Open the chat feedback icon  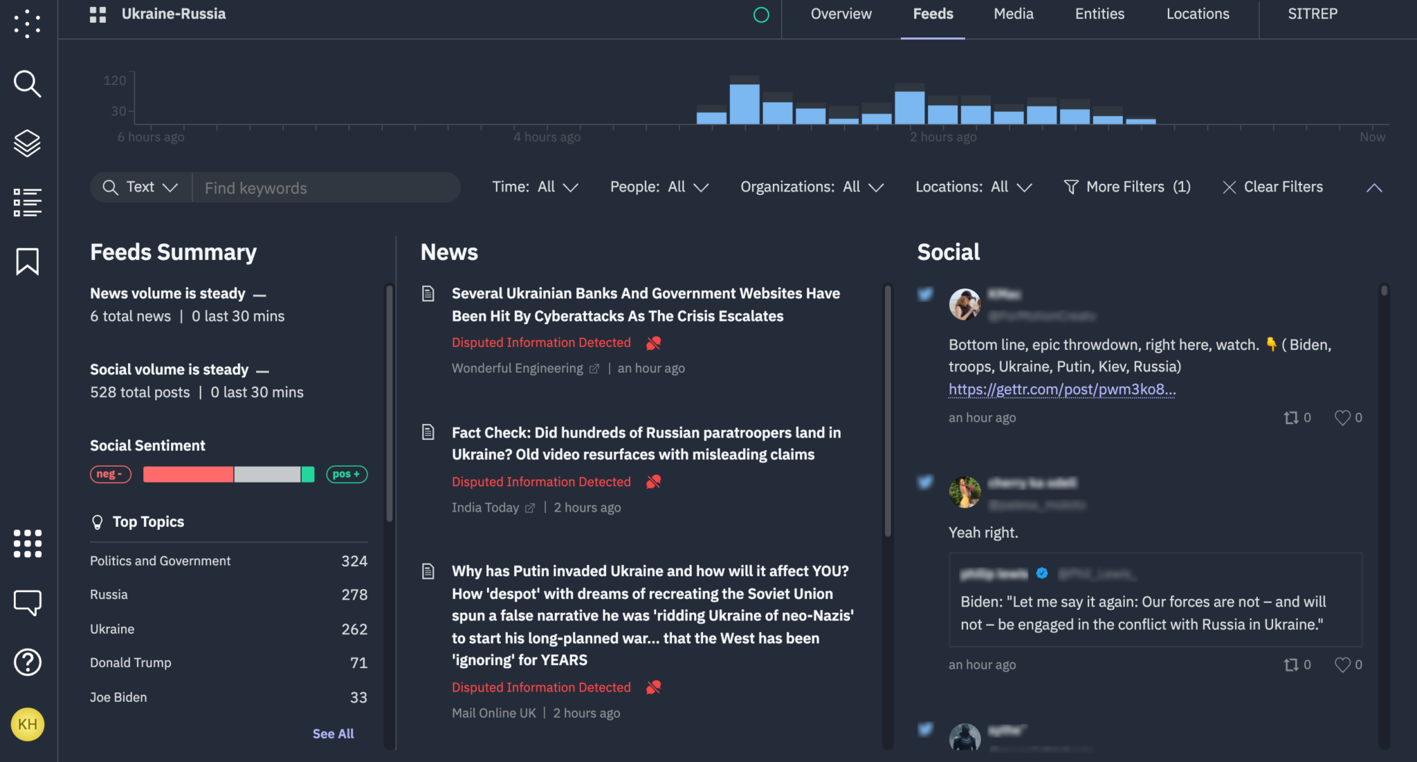[x=27, y=602]
